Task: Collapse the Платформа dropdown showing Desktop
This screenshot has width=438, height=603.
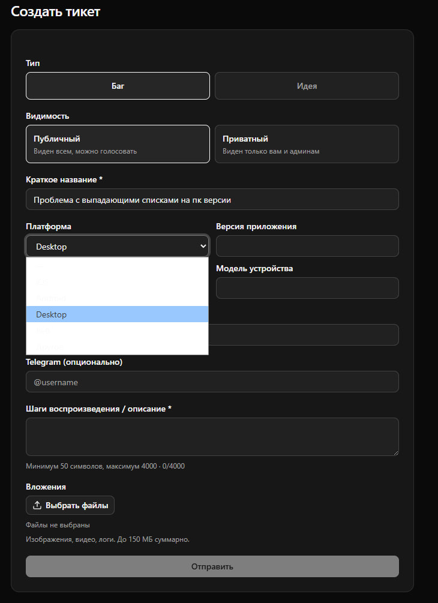Action: tap(117, 246)
